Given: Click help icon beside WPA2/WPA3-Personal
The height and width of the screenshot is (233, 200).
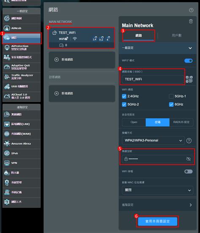Looking at the screenshot, I should tap(189, 141).
